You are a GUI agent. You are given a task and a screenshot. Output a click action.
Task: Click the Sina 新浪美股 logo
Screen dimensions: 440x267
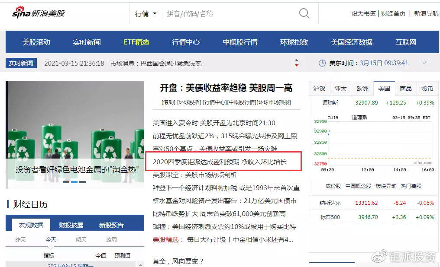39,13
